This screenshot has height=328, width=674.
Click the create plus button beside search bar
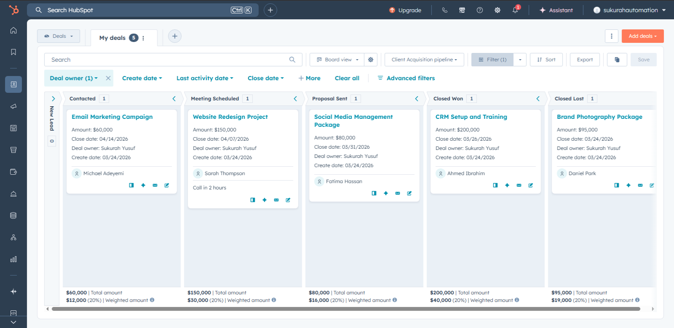point(270,10)
